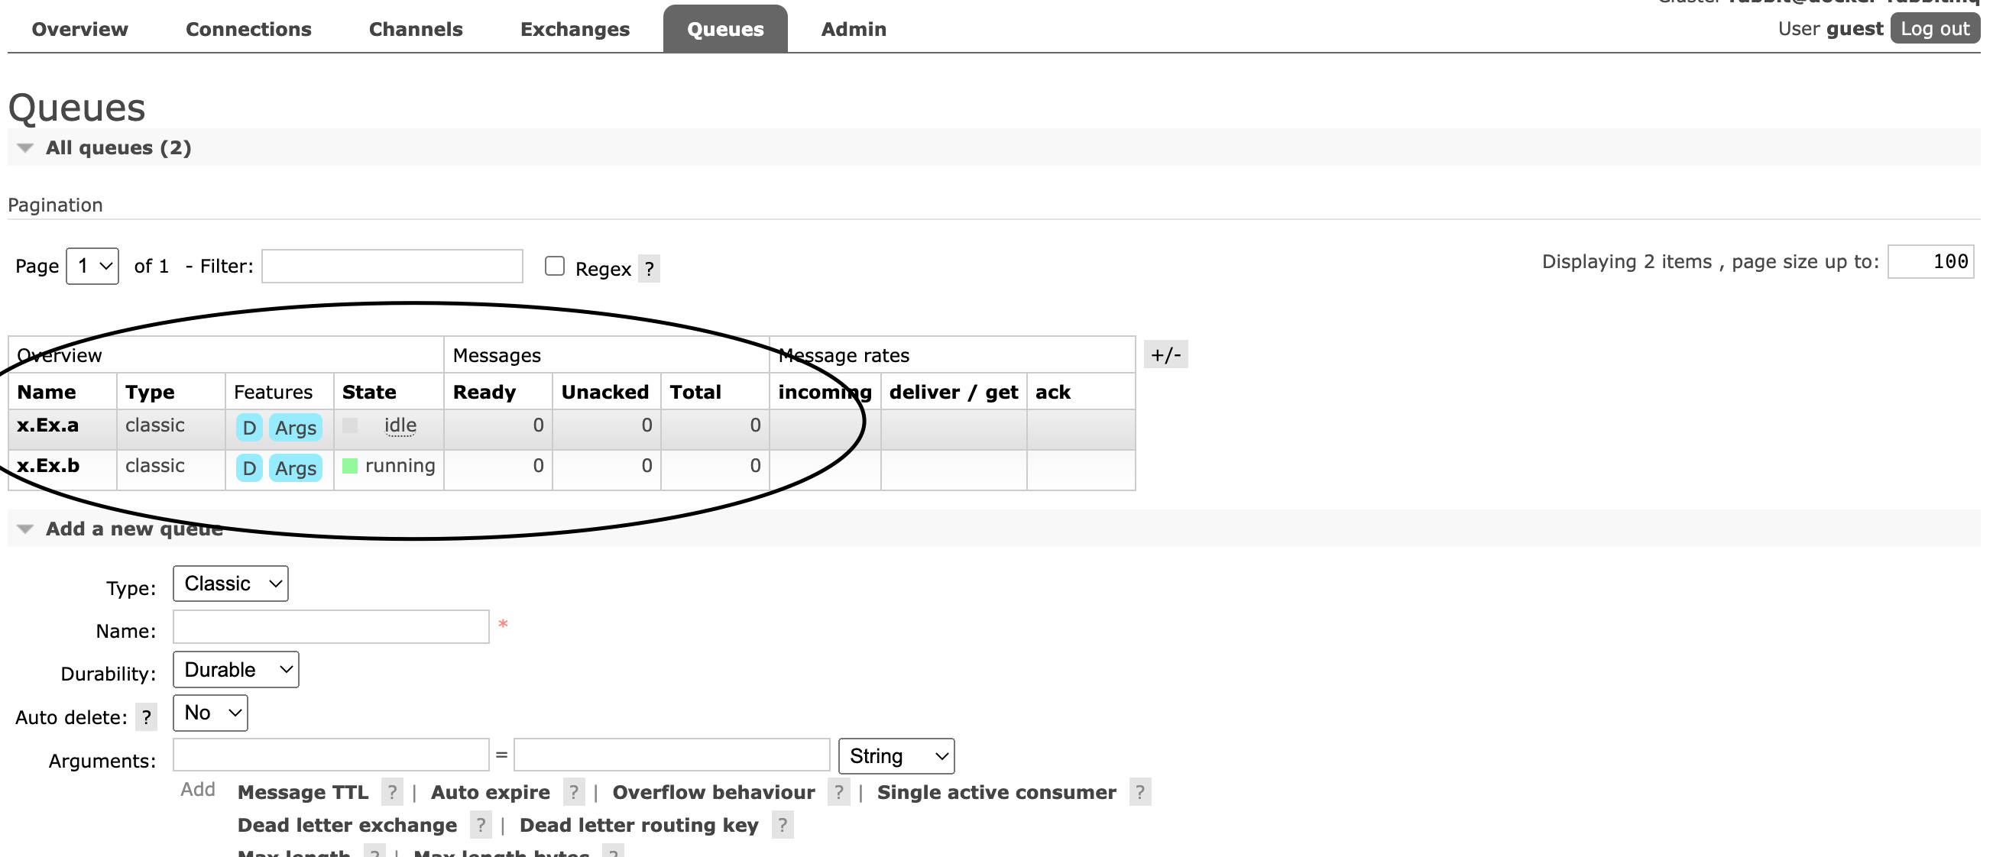Focus the Filter text field
This screenshot has height=857, width=1993.
(392, 266)
